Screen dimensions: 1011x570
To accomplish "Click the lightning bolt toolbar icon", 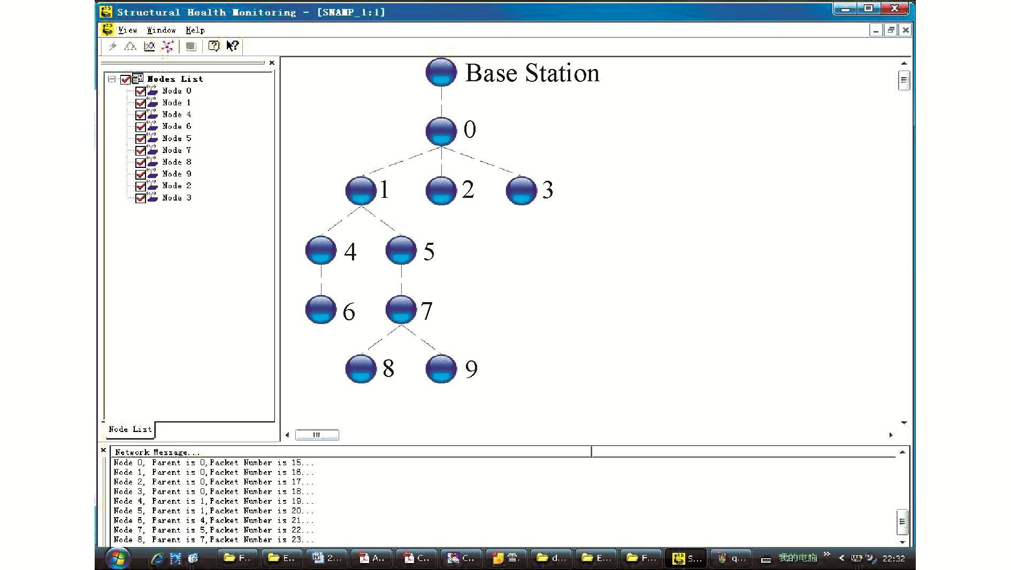I will tap(112, 47).
